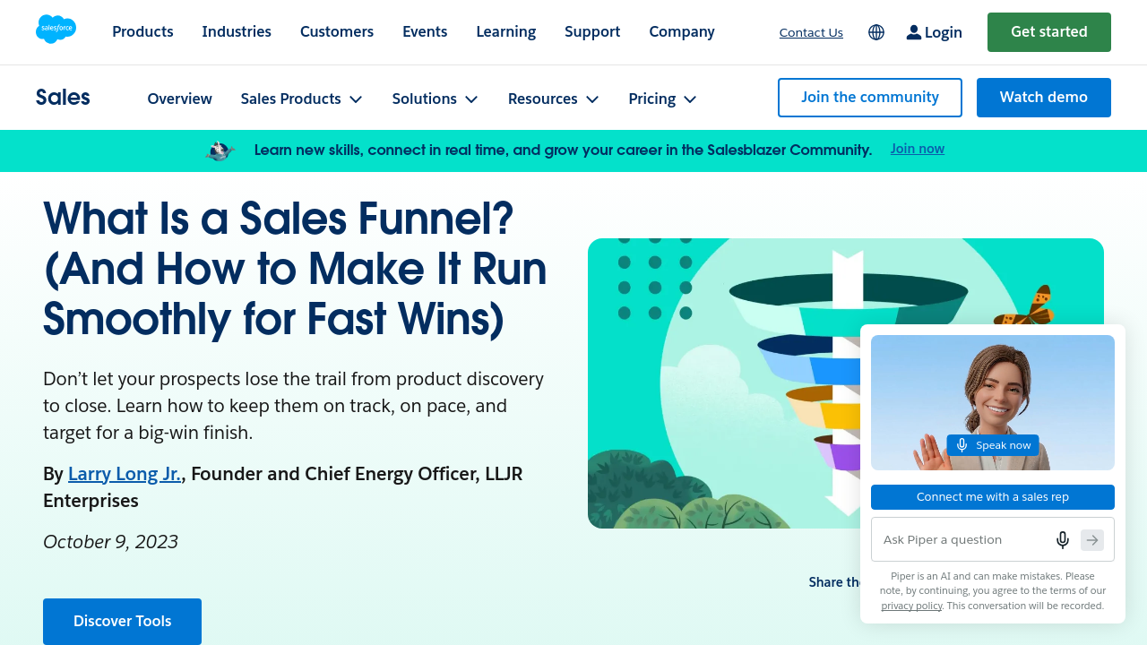Viewport: 1147px width, 645px height.
Task: Go to the Sales Overview tab
Action: [179, 99]
